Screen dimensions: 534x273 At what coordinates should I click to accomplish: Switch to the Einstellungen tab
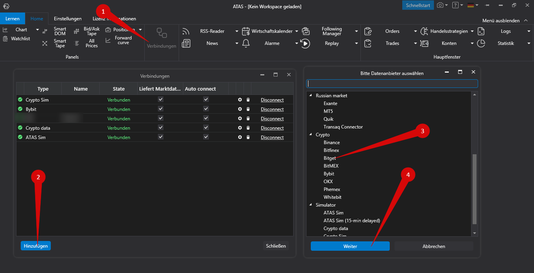point(68,19)
